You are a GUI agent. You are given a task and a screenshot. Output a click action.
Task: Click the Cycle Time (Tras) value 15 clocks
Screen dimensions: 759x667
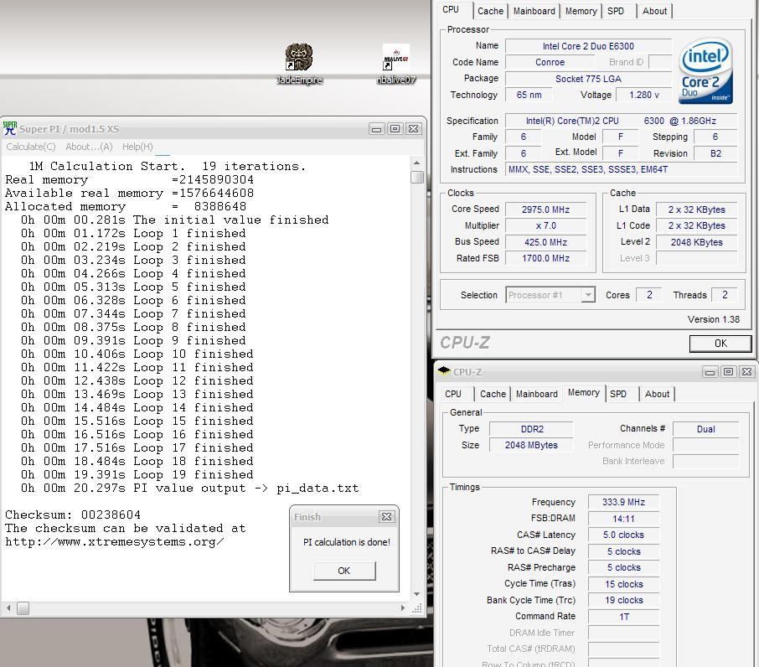(x=623, y=584)
